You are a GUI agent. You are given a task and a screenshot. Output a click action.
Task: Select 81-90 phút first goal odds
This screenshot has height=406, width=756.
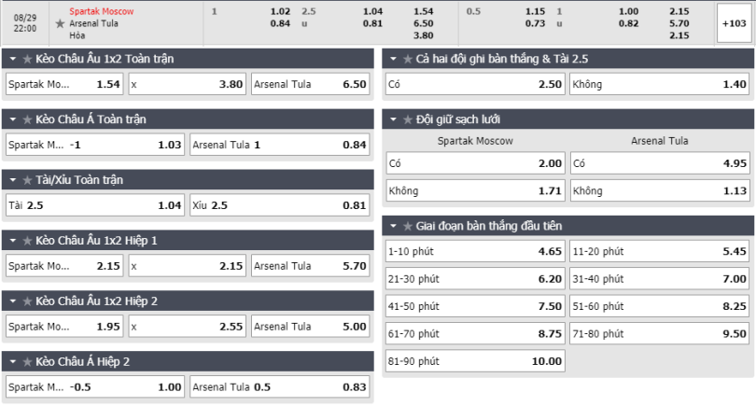click(475, 361)
